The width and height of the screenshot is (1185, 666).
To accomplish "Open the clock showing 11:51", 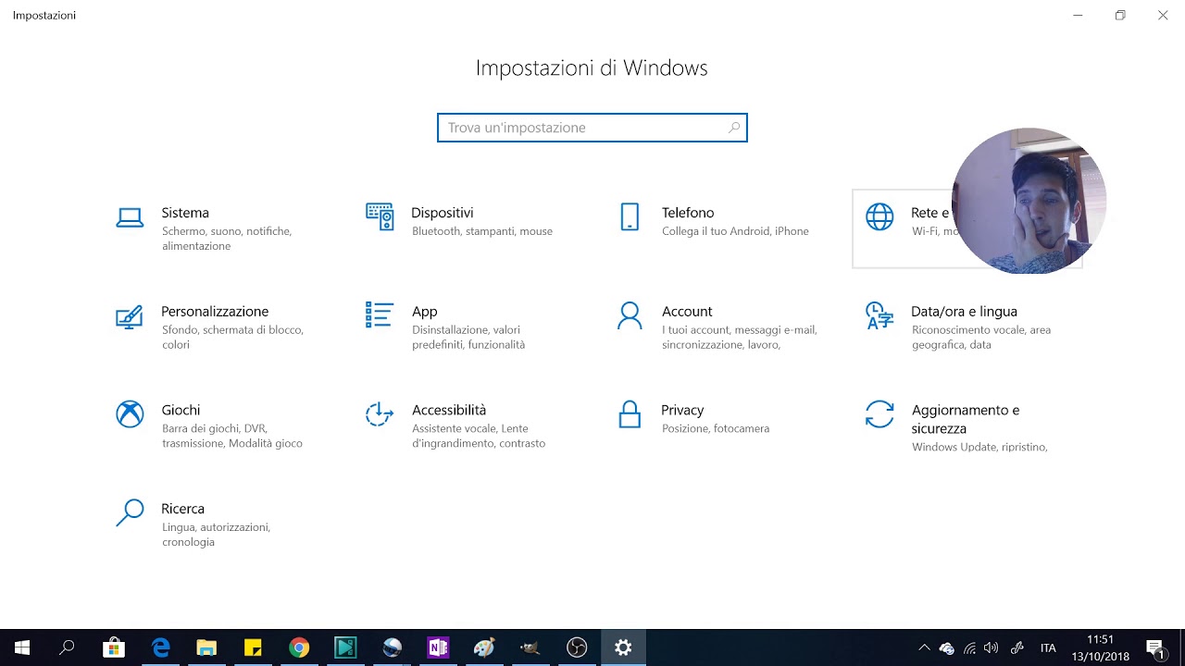I will click(1101, 647).
